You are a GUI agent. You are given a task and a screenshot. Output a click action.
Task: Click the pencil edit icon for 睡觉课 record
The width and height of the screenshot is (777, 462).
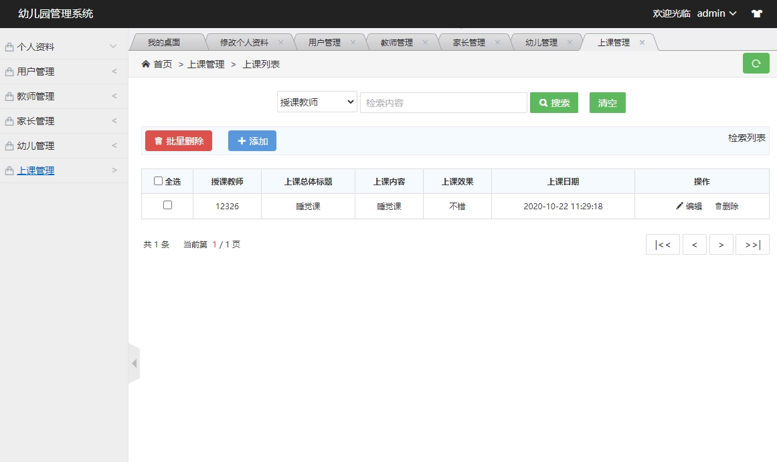tap(679, 206)
